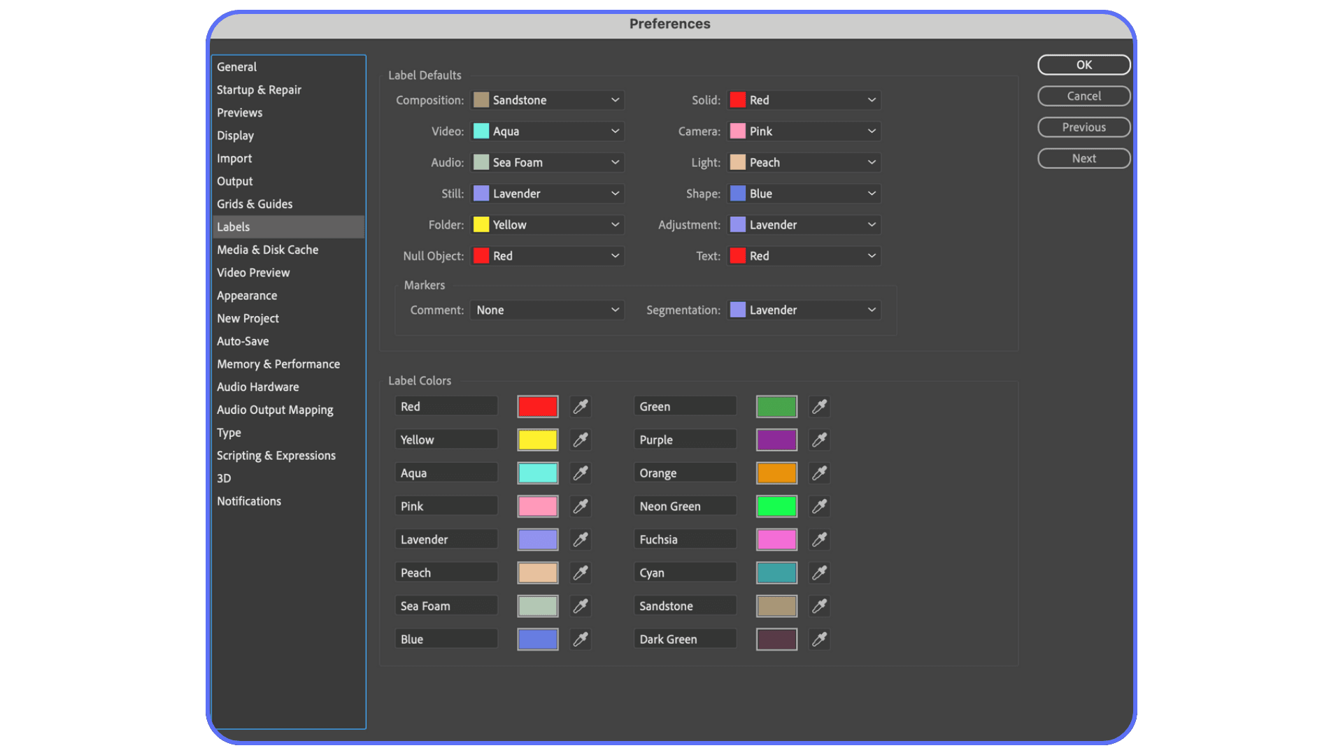Open the Comment marker dropdown
The width and height of the screenshot is (1343, 755).
[547, 310]
